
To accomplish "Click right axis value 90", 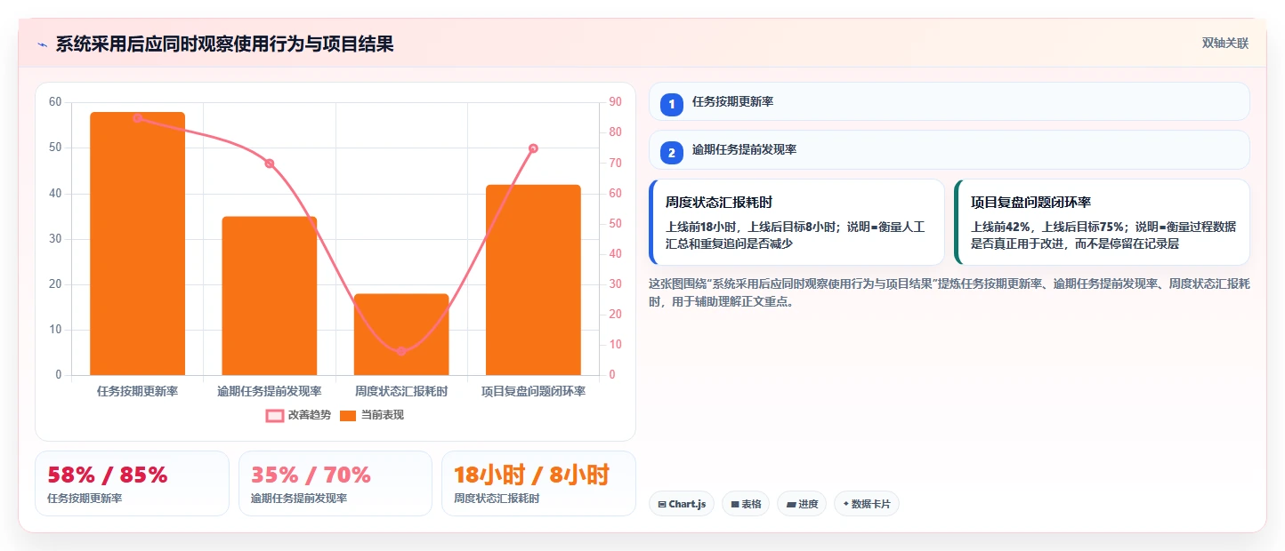I will [x=614, y=102].
